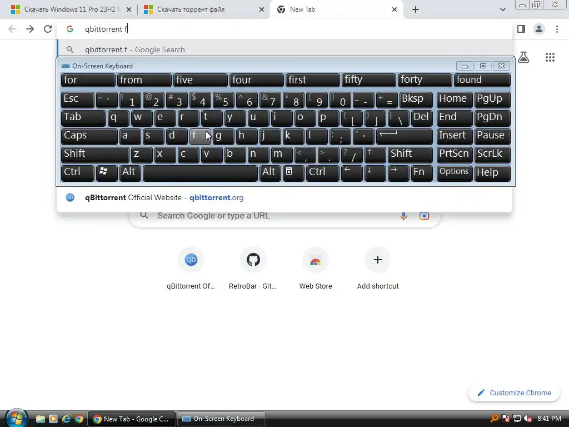This screenshot has width=569, height=427.
Task: Click the spacebar on On-Screen Keyboard
Action: tap(200, 173)
